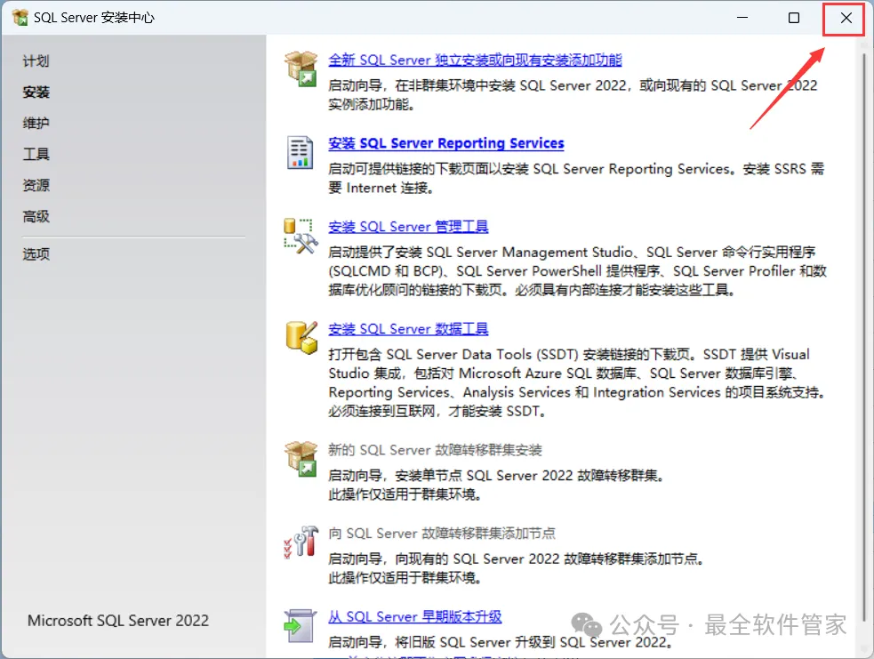
Task: Click the Microsoft SQL Server 2022 label
Action: pyautogui.click(x=118, y=621)
